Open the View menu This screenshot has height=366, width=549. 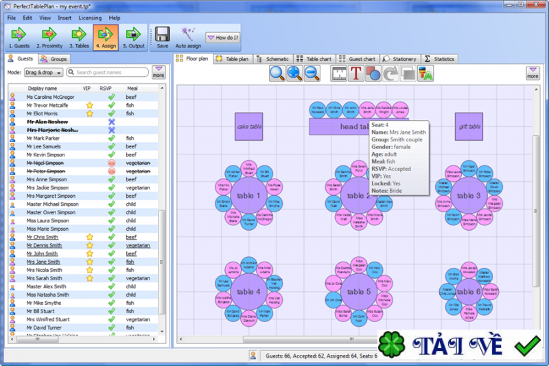[45, 18]
